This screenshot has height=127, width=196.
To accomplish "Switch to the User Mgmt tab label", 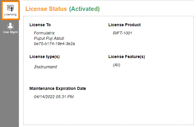I will point(10,32).
